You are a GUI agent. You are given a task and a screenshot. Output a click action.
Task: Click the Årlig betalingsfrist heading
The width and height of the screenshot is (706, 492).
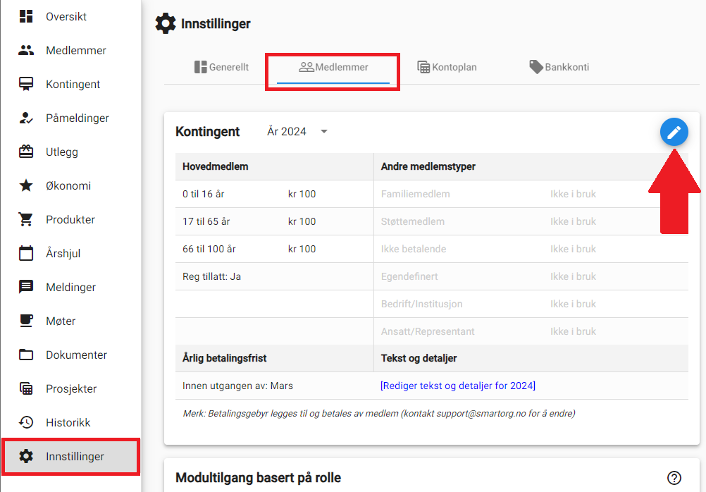(224, 358)
